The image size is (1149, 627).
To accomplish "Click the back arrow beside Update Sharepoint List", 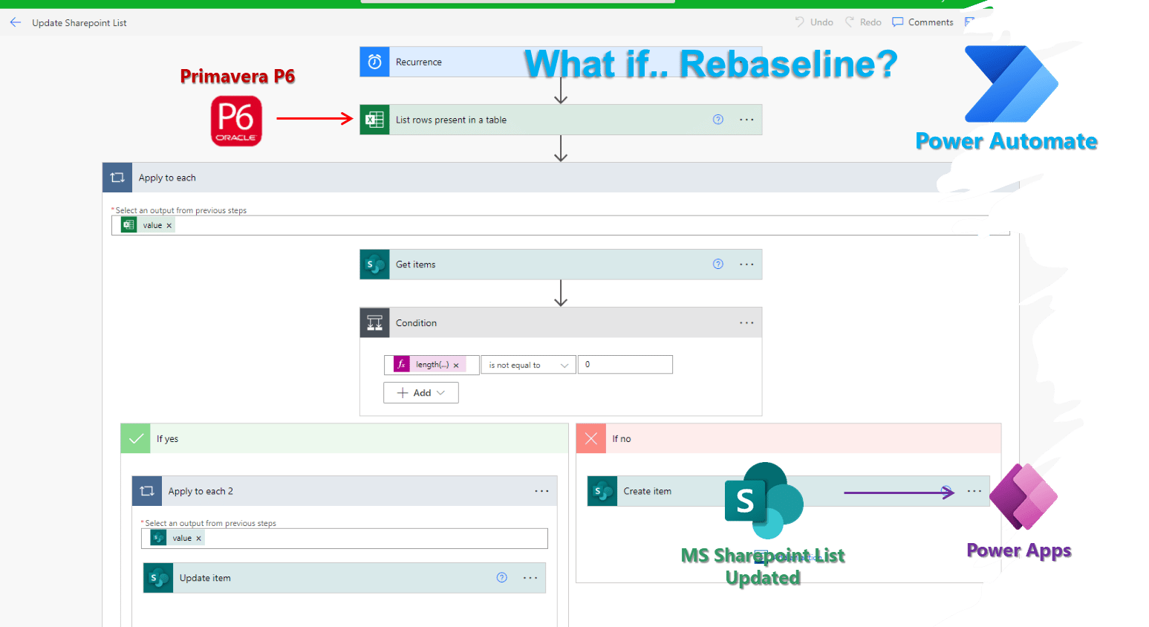I will [x=15, y=22].
